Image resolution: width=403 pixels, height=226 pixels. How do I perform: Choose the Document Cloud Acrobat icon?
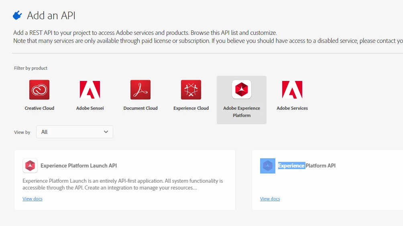pos(140,90)
